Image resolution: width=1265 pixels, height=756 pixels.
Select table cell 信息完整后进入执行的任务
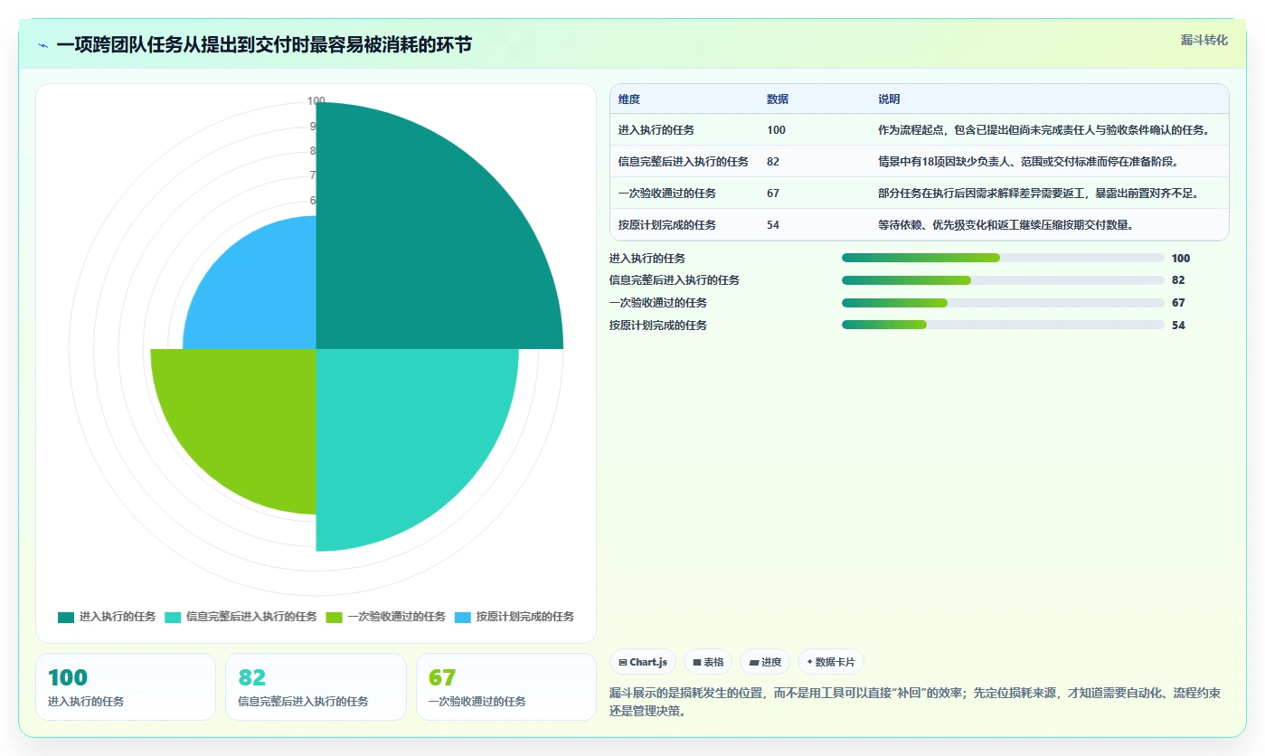coord(684,162)
